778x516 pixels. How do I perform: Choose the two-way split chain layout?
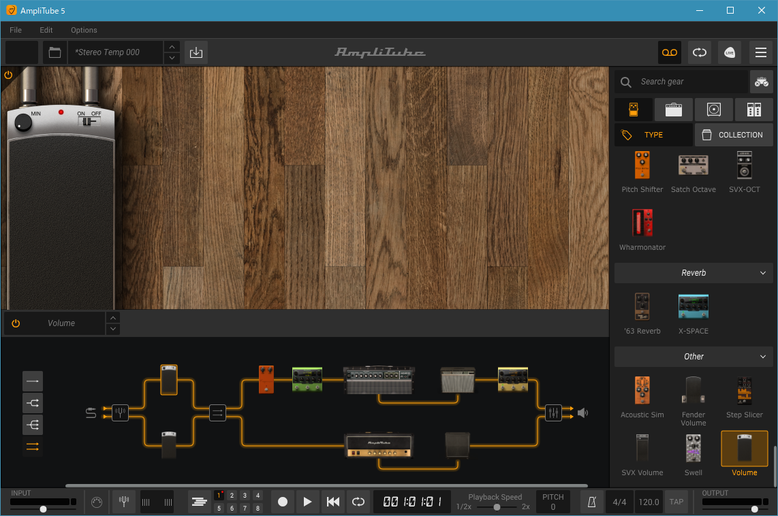[x=33, y=403]
